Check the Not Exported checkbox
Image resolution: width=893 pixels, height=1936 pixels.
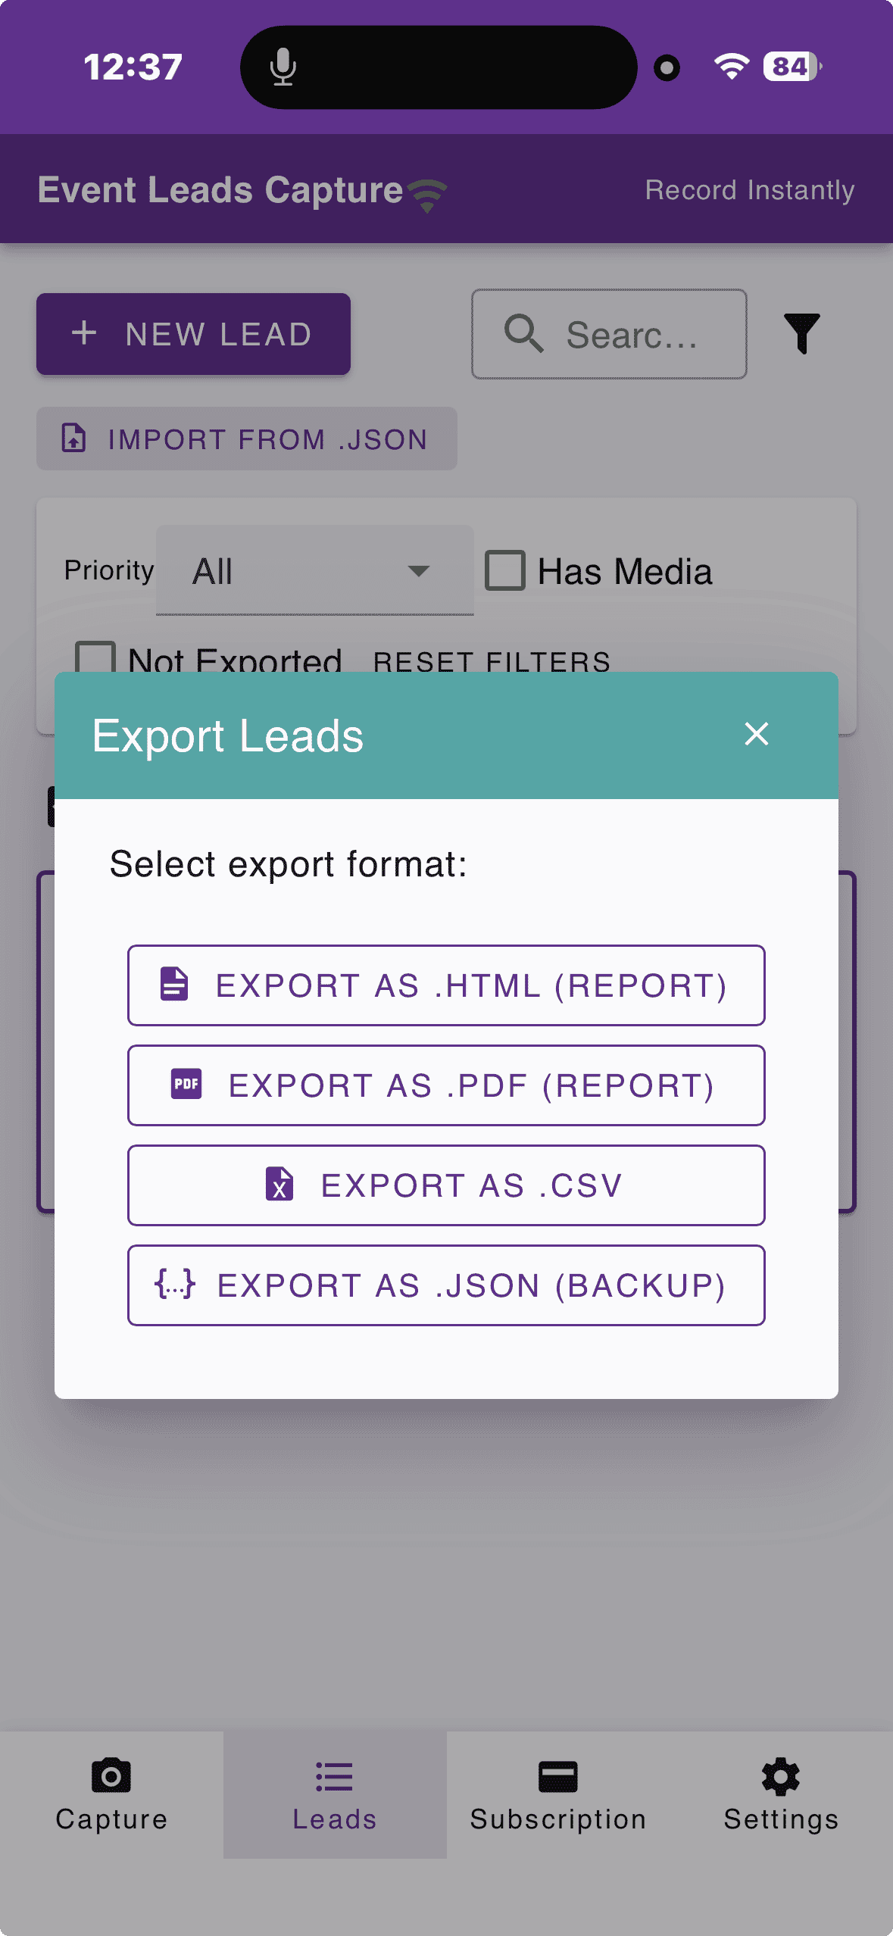pos(95,657)
